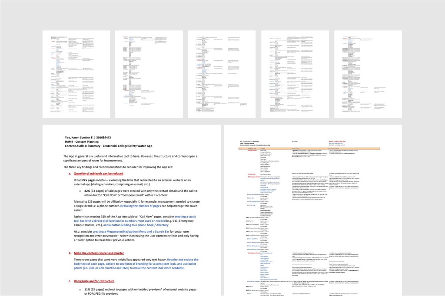Click the 'Reorganize and/or restructure' heading
445x296 pixels.
click(x=100, y=281)
